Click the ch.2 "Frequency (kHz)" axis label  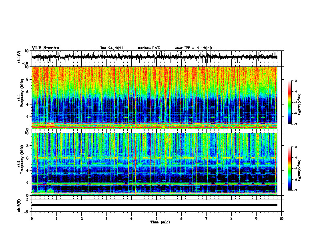[22, 159]
